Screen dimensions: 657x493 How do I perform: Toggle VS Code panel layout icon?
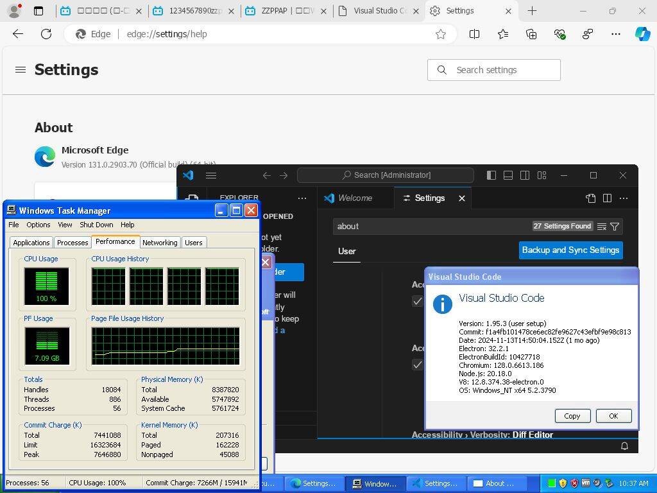tap(508, 175)
